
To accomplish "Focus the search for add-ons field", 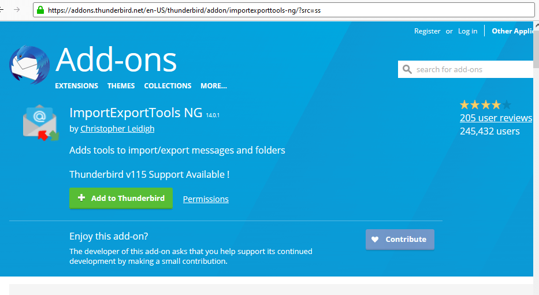I will click(466, 69).
